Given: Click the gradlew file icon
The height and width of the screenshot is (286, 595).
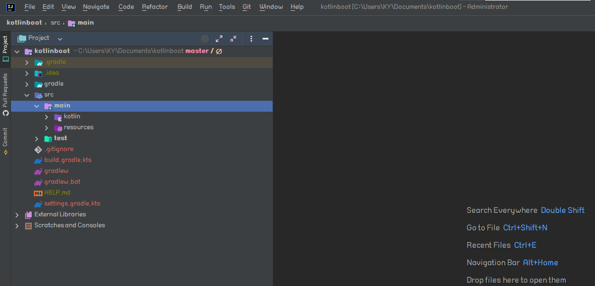Looking at the screenshot, I should [38, 172].
